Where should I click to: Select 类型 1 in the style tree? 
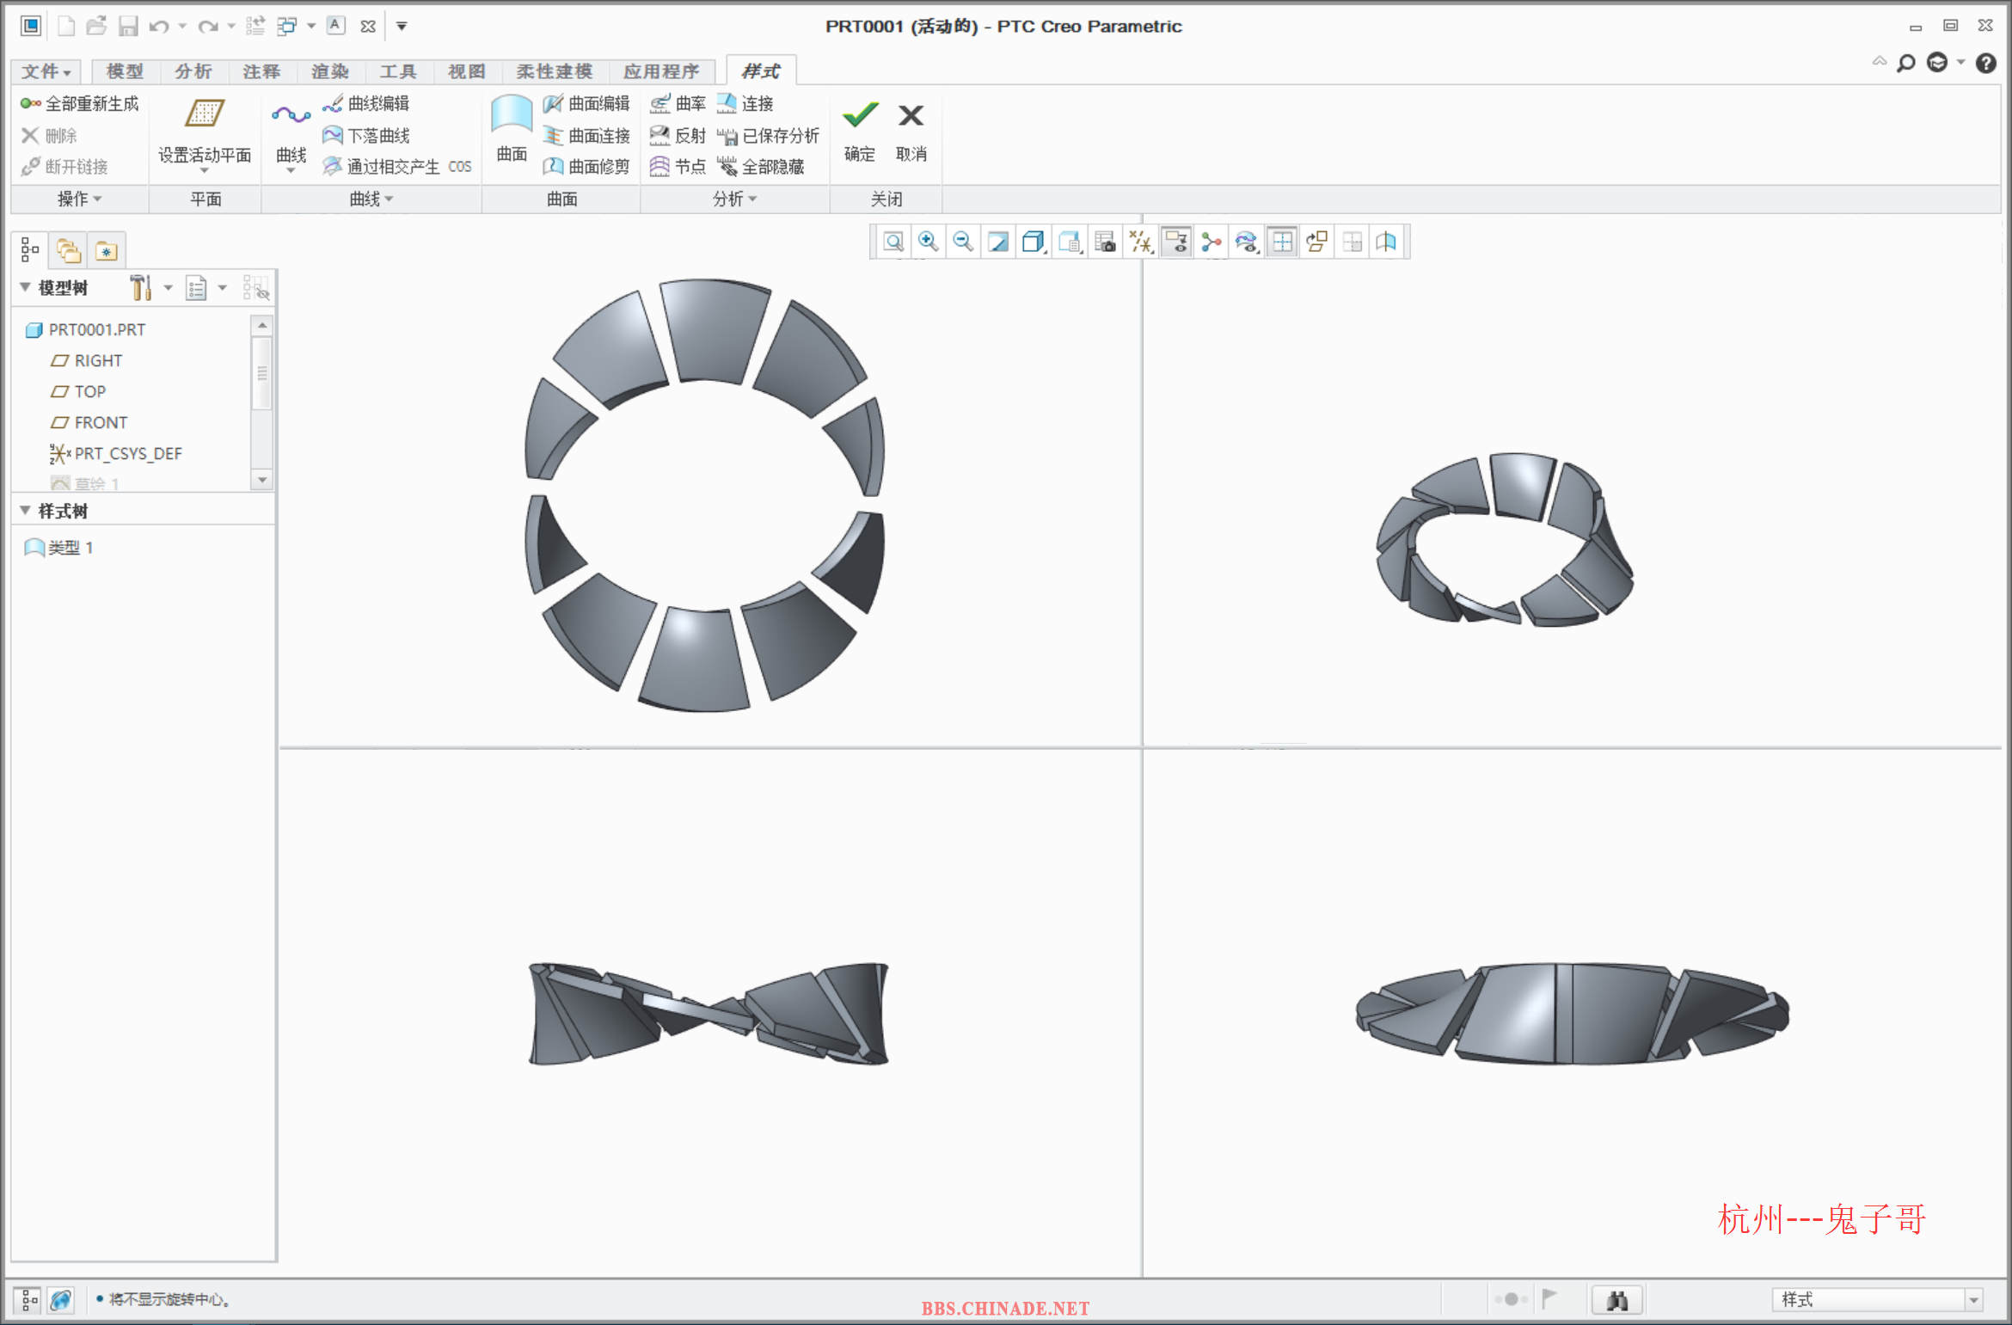tap(71, 548)
